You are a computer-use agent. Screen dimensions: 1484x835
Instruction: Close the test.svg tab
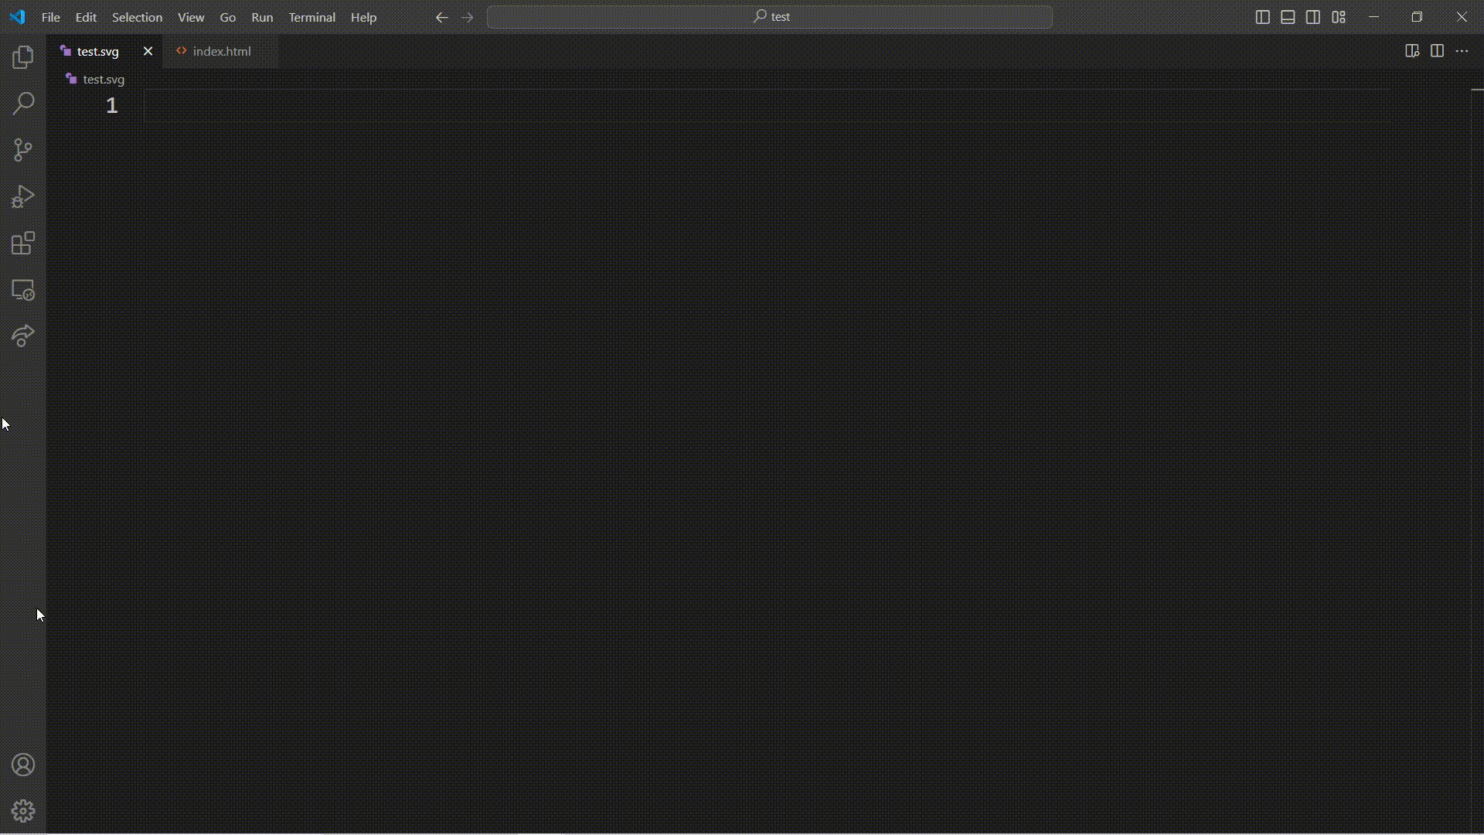click(148, 51)
